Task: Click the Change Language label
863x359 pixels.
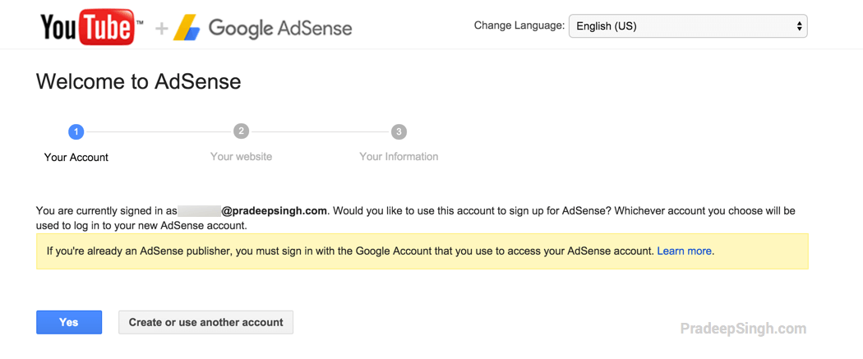Action: click(519, 25)
